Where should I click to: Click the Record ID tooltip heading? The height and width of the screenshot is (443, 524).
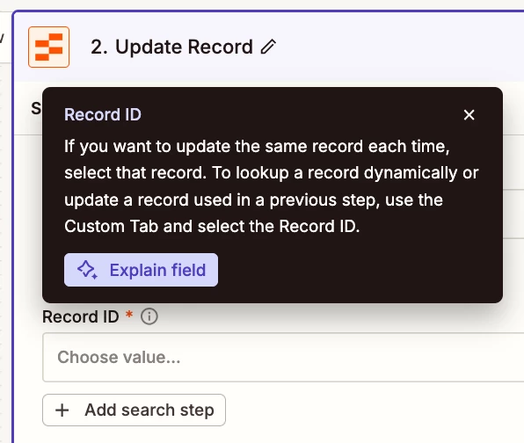point(103,114)
